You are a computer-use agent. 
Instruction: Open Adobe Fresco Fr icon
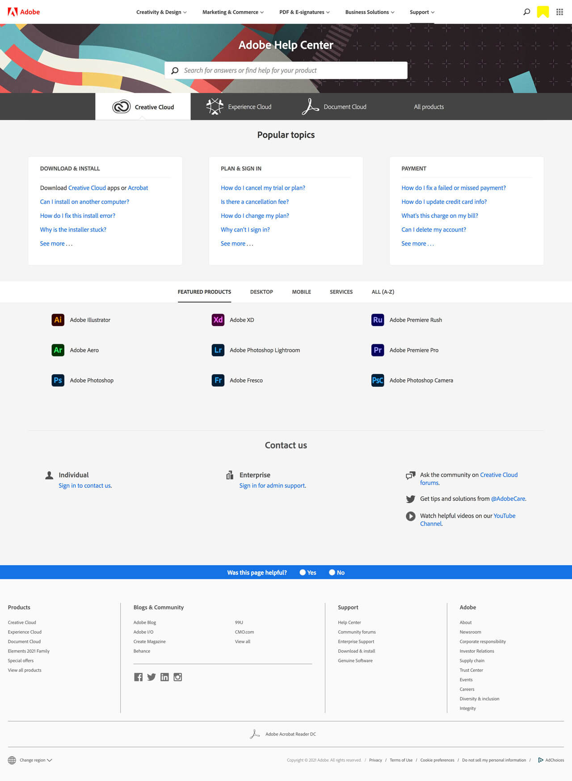point(218,380)
